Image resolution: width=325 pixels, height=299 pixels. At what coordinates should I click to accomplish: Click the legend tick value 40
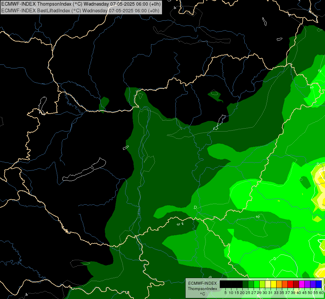(x=299, y=293)
